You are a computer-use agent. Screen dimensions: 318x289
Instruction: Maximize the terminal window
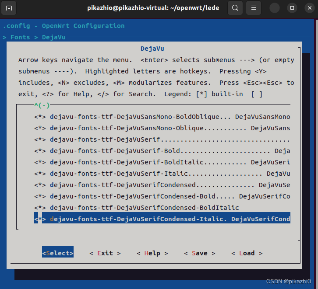click(x=292, y=8)
